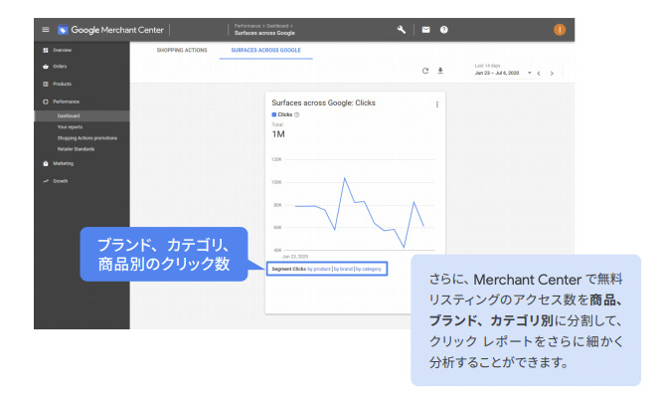Go to the previous date period
The width and height of the screenshot is (662, 400).
[539, 73]
